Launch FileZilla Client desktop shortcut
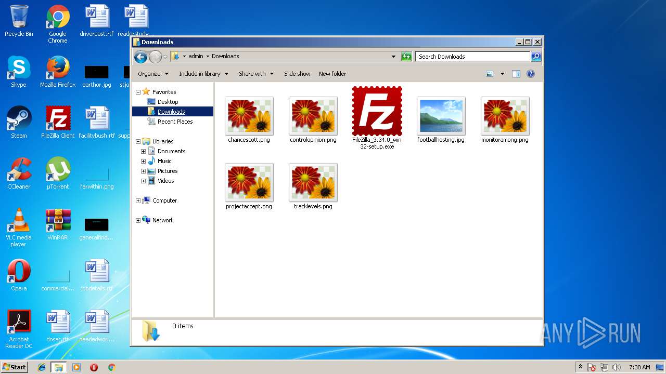Screen dimensions: 666x374 tap(58, 123)
